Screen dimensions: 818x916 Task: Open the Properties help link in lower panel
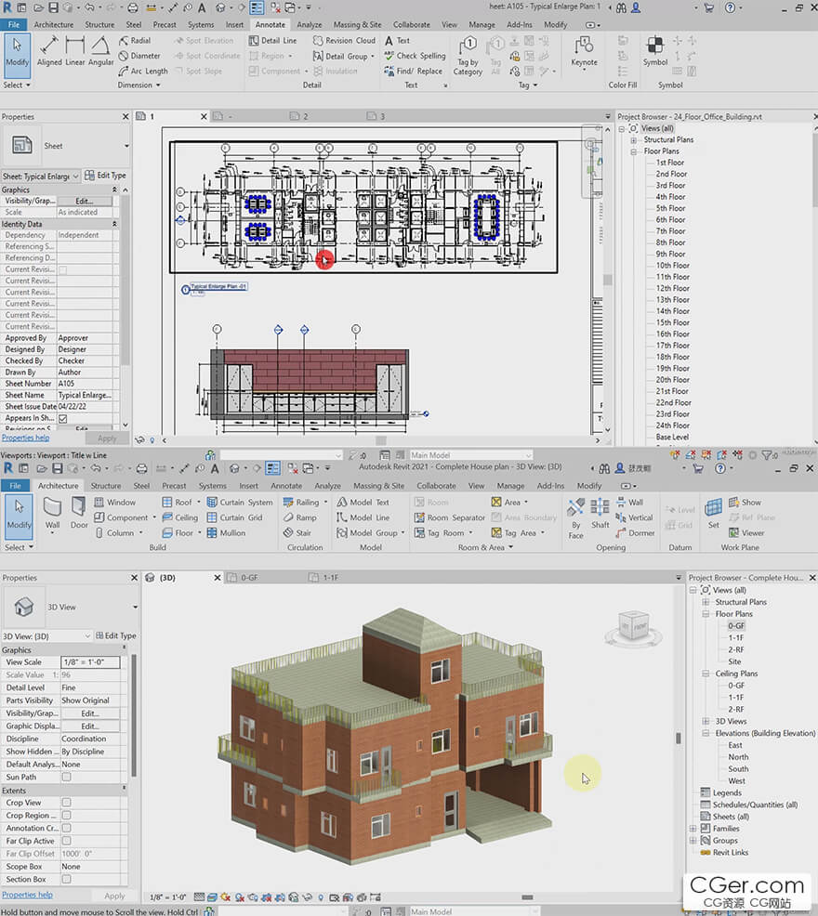[x=26, y=896]
